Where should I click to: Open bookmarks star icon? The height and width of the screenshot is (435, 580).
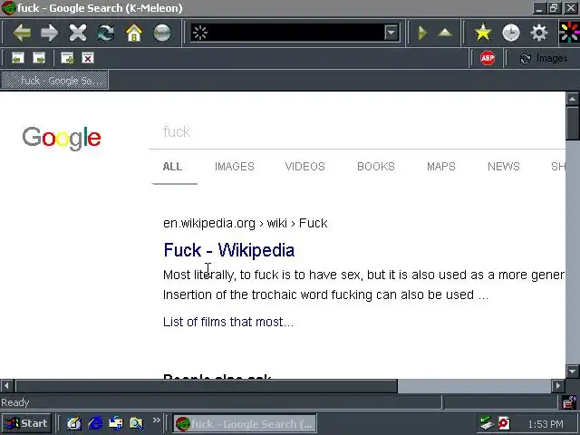coord(483,33)
